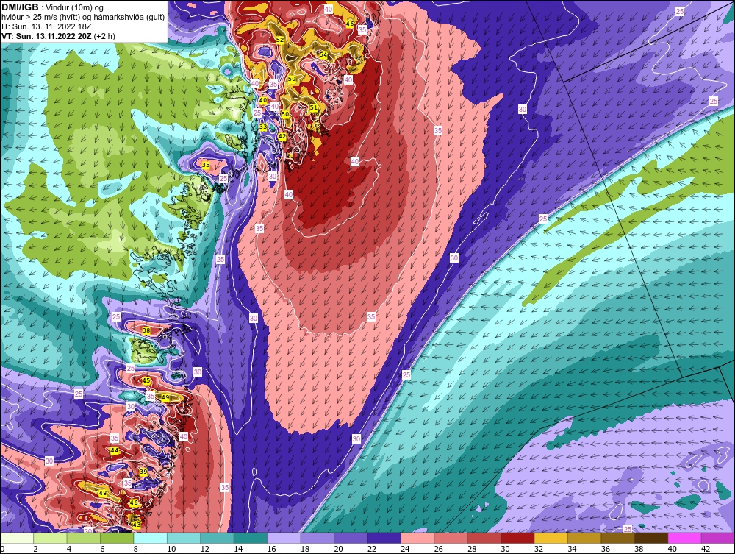Select the yellow gust label 38
Screen dimensions: 735x554
point(146,330)
